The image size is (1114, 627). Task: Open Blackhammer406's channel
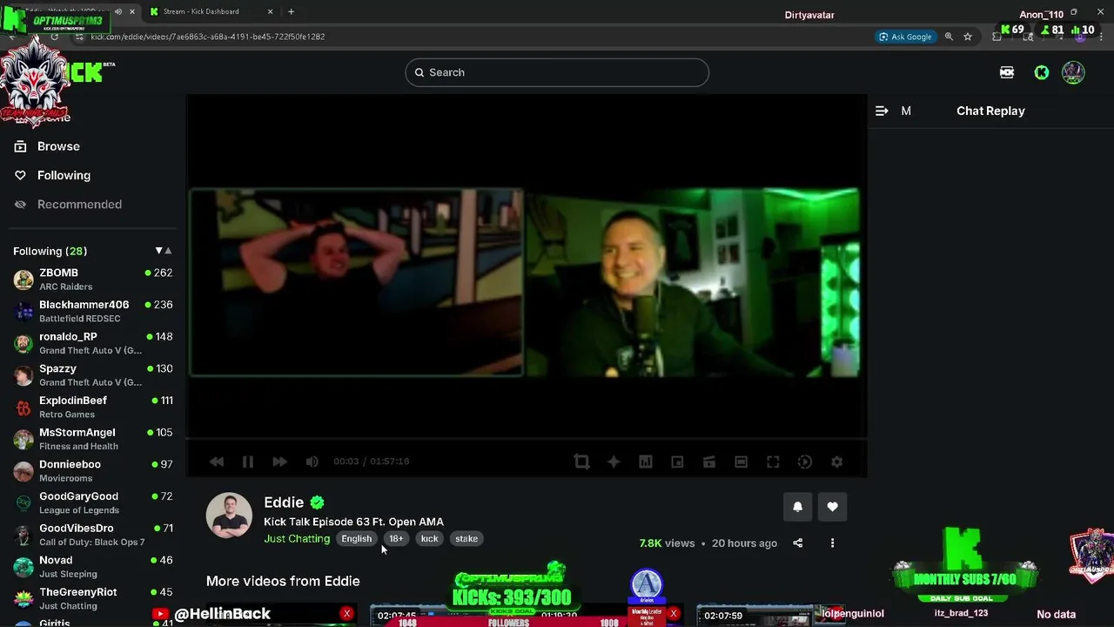(92, 311)
